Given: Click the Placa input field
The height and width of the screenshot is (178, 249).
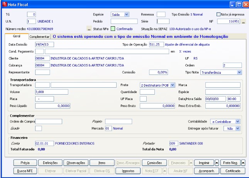Looking at the screenshot, I should 44,99.
